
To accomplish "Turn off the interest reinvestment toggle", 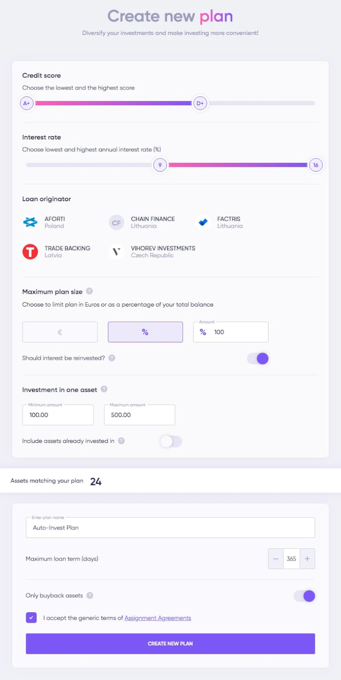I will coord(258,359).
